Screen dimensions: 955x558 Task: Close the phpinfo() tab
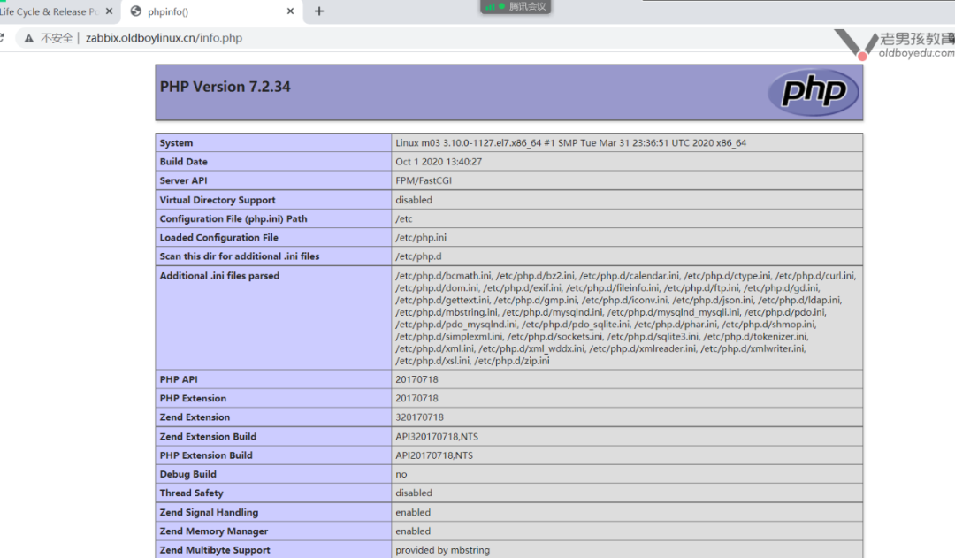click(290, 11)
